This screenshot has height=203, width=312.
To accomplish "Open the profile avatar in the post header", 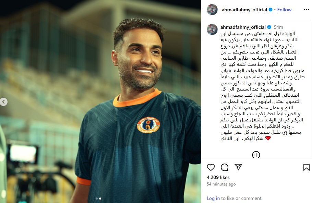I will pyautogui.click(x=212, y=10).
